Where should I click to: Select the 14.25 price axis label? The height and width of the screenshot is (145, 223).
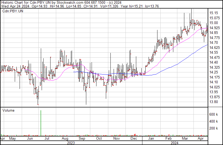click(x=214, y=72)
